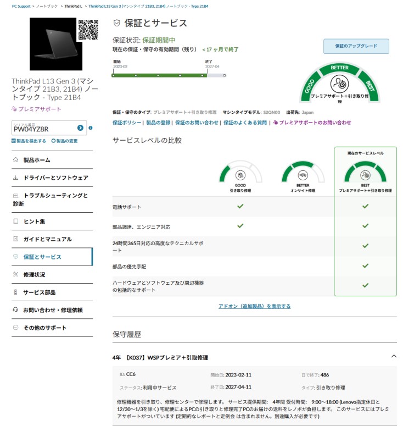This screenshot has width=403, height=426.
Task: Click 保証期間中 status text
Action: point(159,40)
